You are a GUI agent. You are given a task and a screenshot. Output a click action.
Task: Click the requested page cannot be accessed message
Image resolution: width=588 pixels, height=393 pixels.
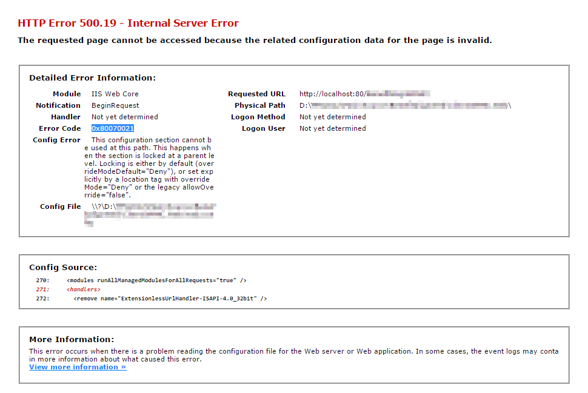tap(255, 41)
